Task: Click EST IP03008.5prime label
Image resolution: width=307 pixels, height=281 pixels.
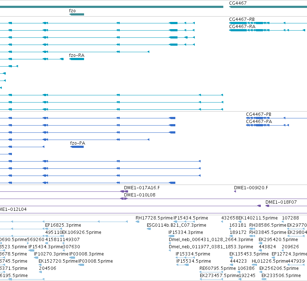Action: coord(96,261)
